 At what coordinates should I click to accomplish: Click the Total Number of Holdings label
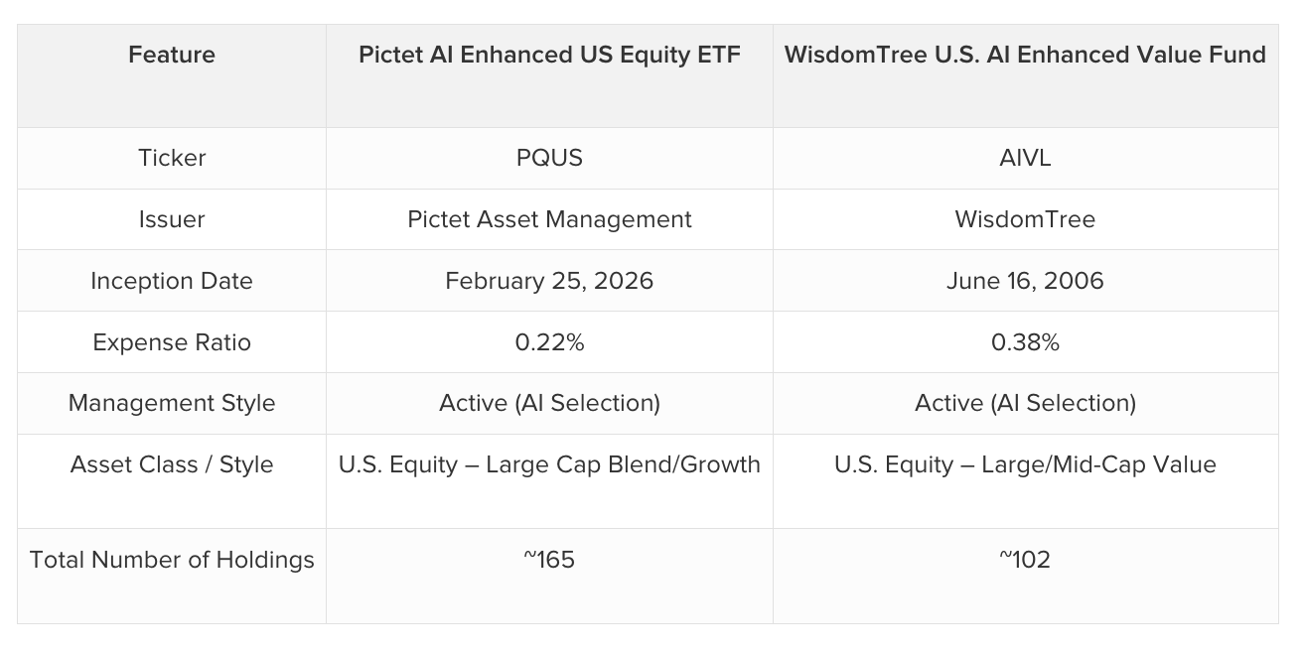coord(172,560)
